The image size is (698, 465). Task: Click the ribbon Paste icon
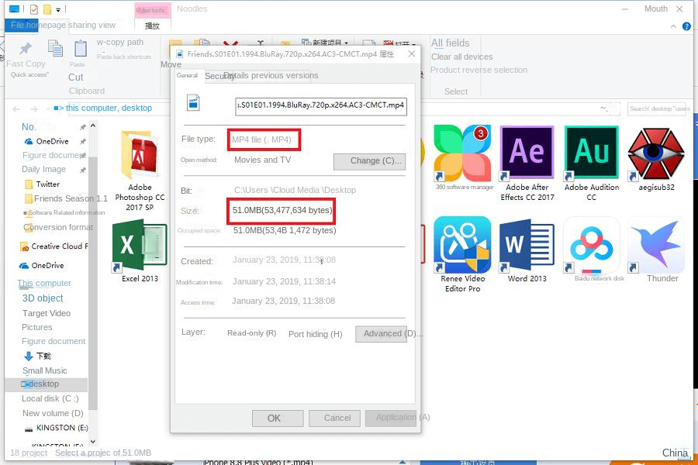(x=81, y=49)
